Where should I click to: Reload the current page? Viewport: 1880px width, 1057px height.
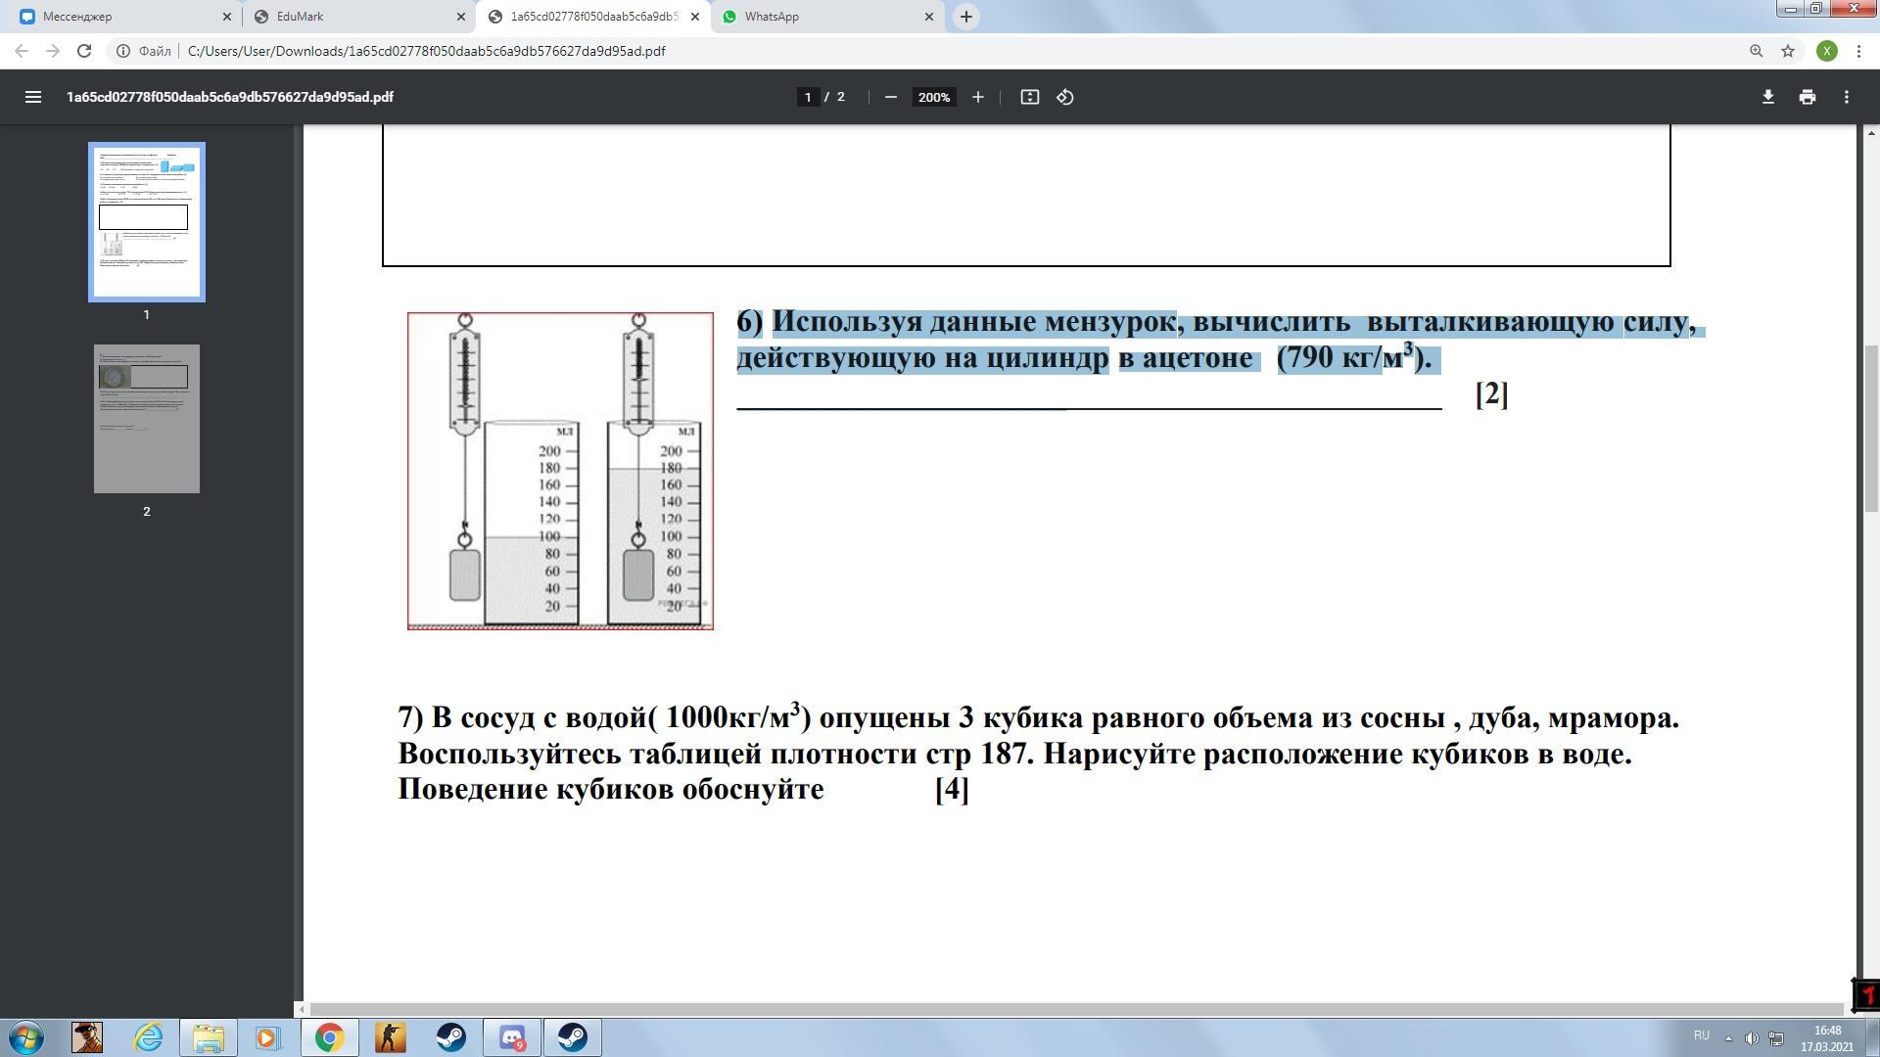click(x=84, y=51)
